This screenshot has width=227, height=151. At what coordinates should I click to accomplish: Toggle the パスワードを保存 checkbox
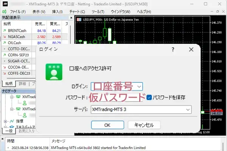point(149,97)
